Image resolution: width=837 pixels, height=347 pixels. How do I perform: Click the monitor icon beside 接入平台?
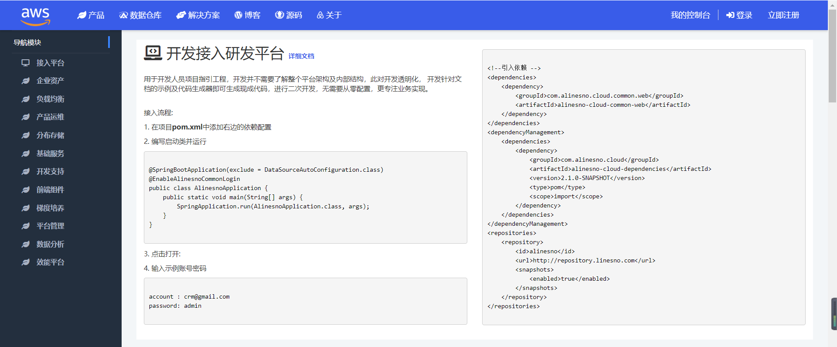tap(26, 63)
